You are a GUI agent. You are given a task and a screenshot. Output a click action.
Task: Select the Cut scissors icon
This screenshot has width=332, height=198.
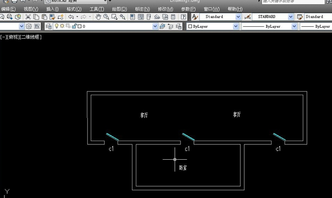pos(28,17)
